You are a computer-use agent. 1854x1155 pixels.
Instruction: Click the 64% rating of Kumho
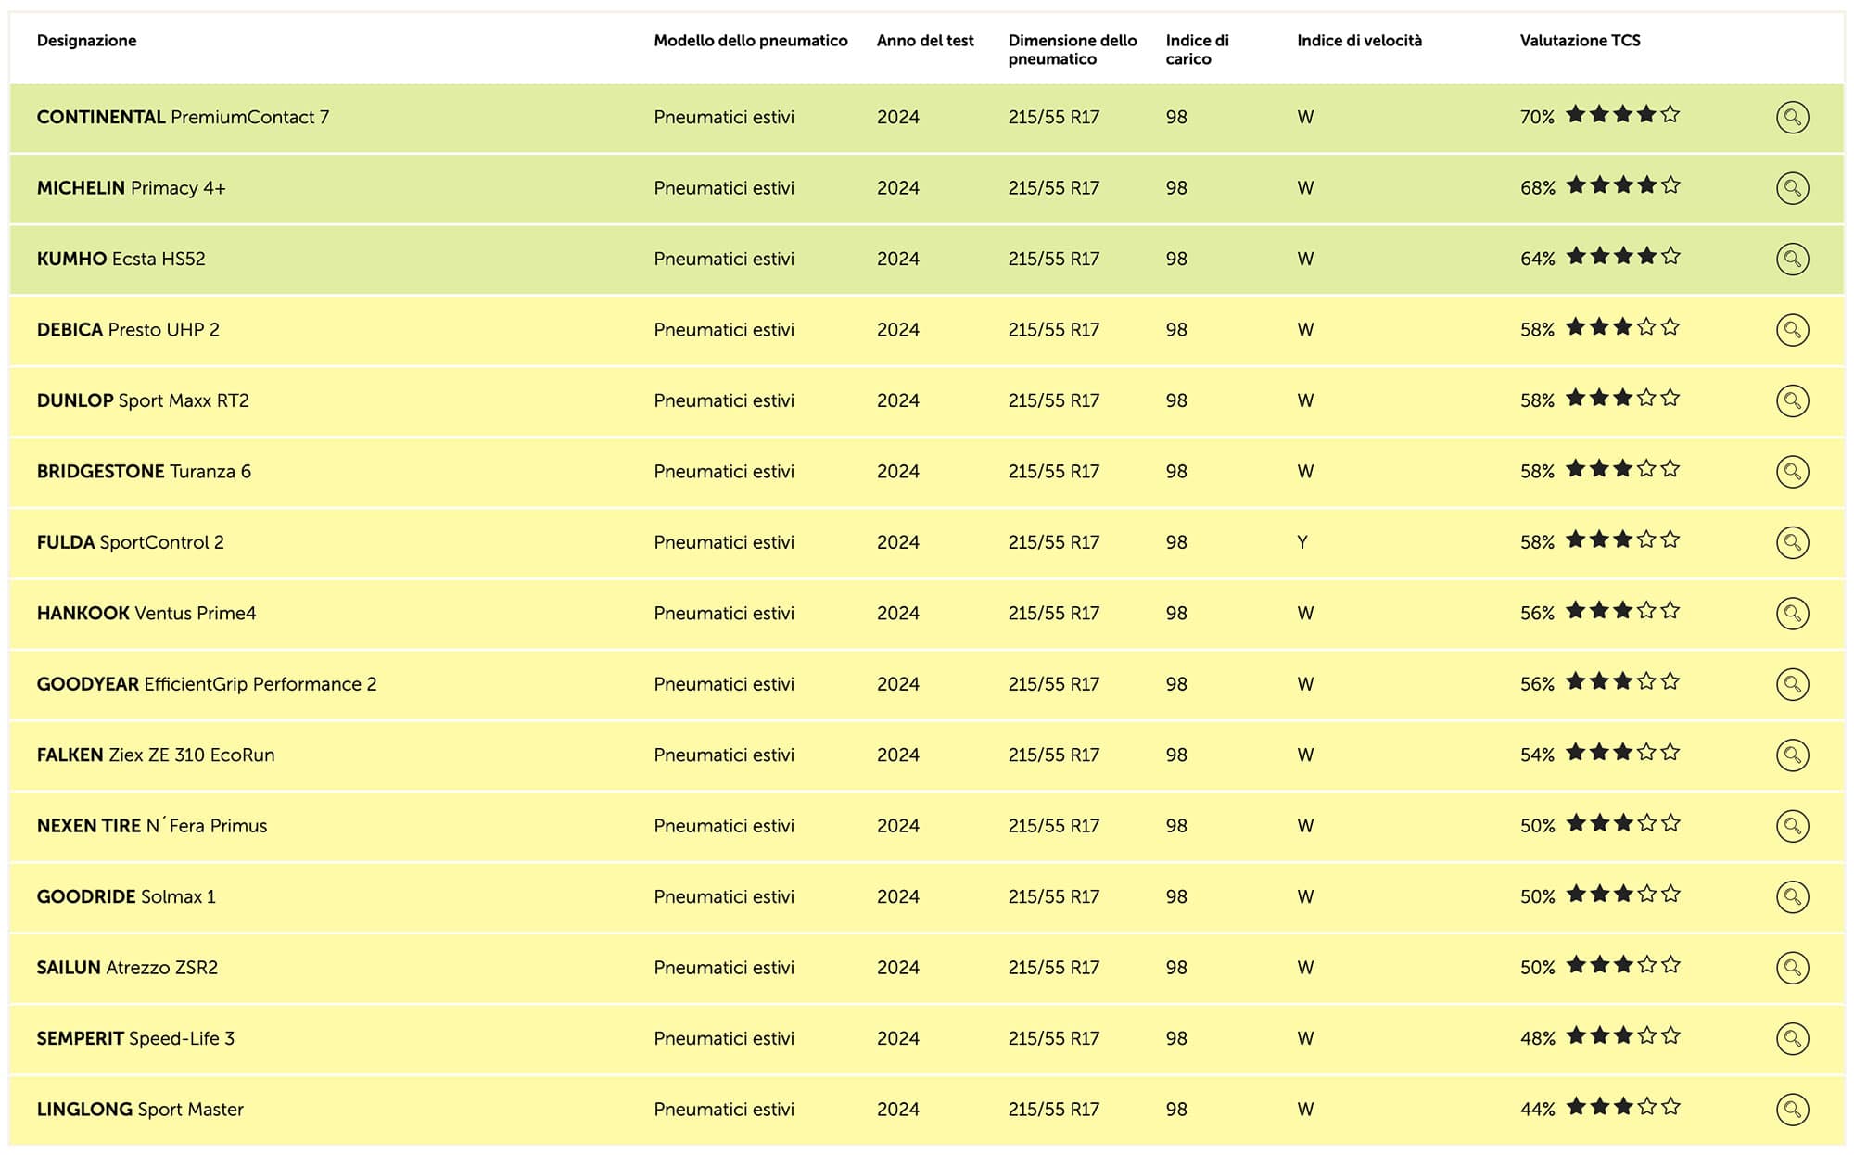[1537, 259]
